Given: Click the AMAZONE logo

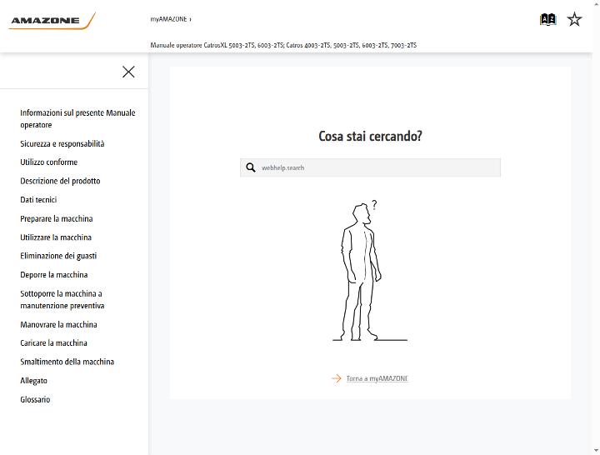Looking at the screenshot, I should point(52,21).
